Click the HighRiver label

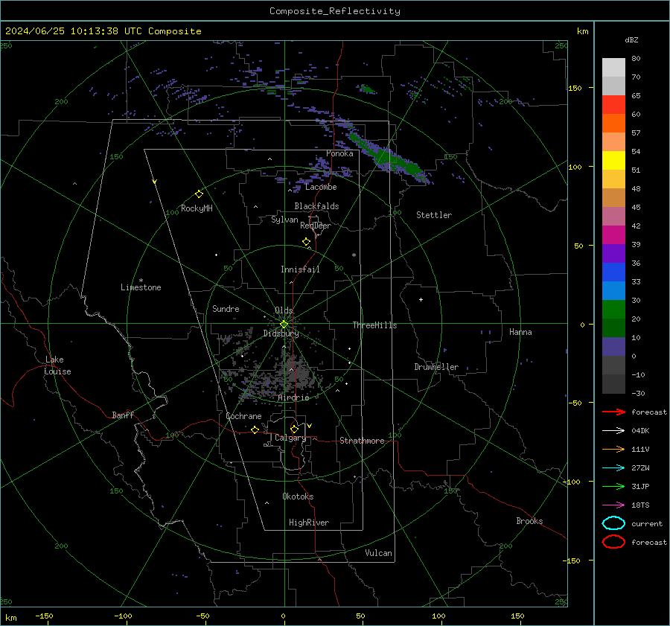(309, 523)
